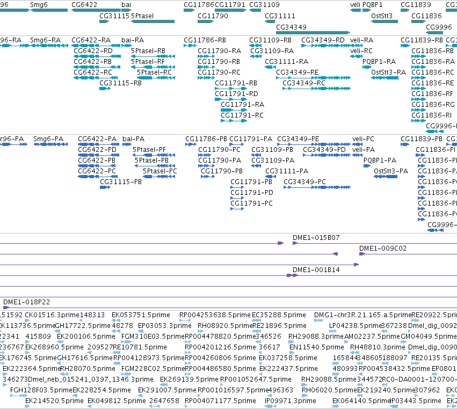Select transcript CG31109-RB label
Viewport: 457px width, 409px height.
click(271, 40)
